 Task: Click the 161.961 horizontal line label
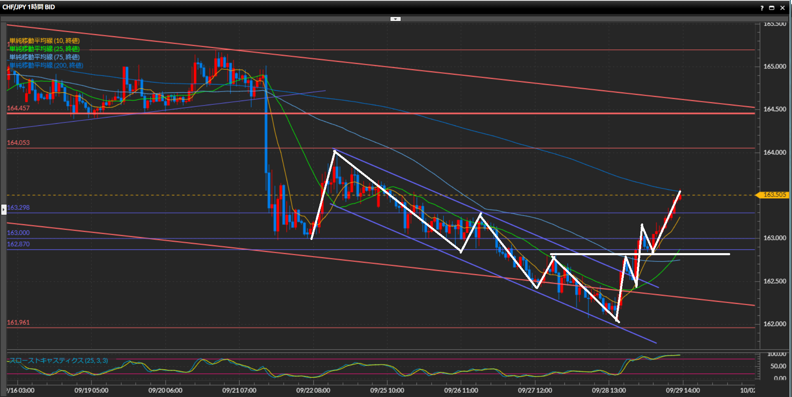(x=19, y=322)
